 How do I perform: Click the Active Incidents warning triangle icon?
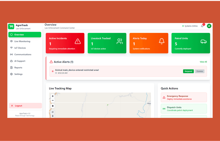[x=78, y=41]
